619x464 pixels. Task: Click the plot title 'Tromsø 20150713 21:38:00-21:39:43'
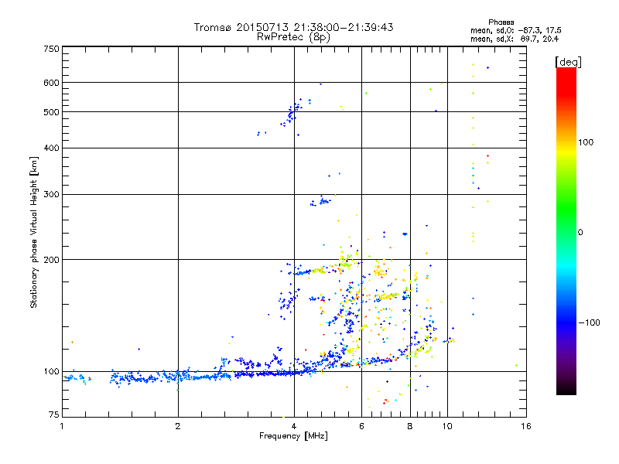[x=293, y=27]
